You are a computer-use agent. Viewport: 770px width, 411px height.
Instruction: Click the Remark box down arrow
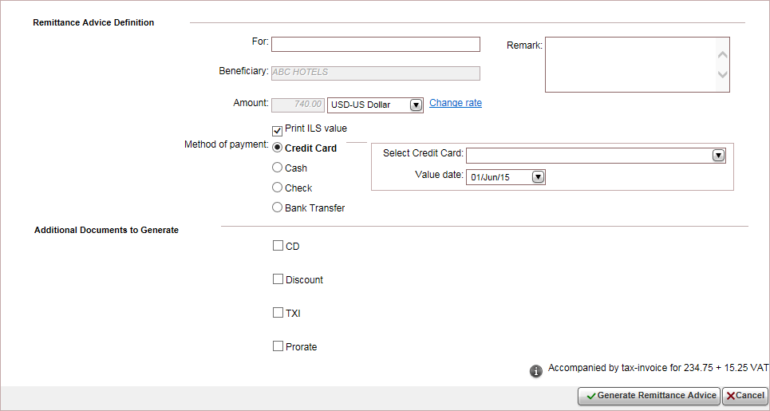pyautogui.click(x=722, y=75)
